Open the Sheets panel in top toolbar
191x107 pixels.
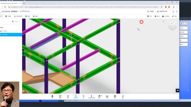tap(8, 16)
